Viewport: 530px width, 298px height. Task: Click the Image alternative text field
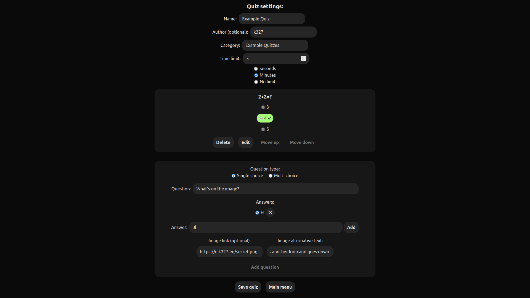(300, 252)
